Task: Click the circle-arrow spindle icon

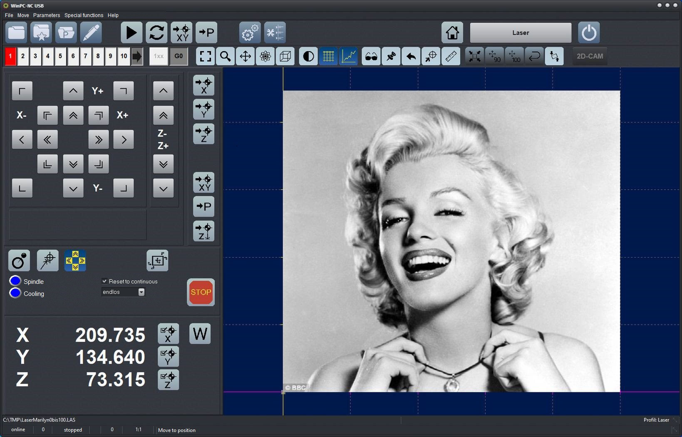Action: coord(19,261)
